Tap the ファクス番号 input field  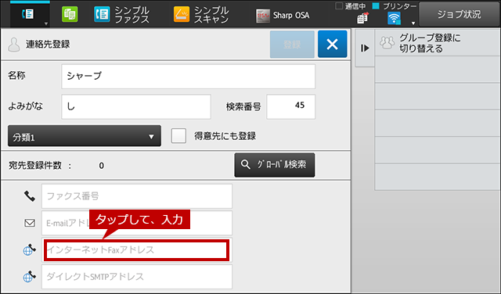coord(137,196)
